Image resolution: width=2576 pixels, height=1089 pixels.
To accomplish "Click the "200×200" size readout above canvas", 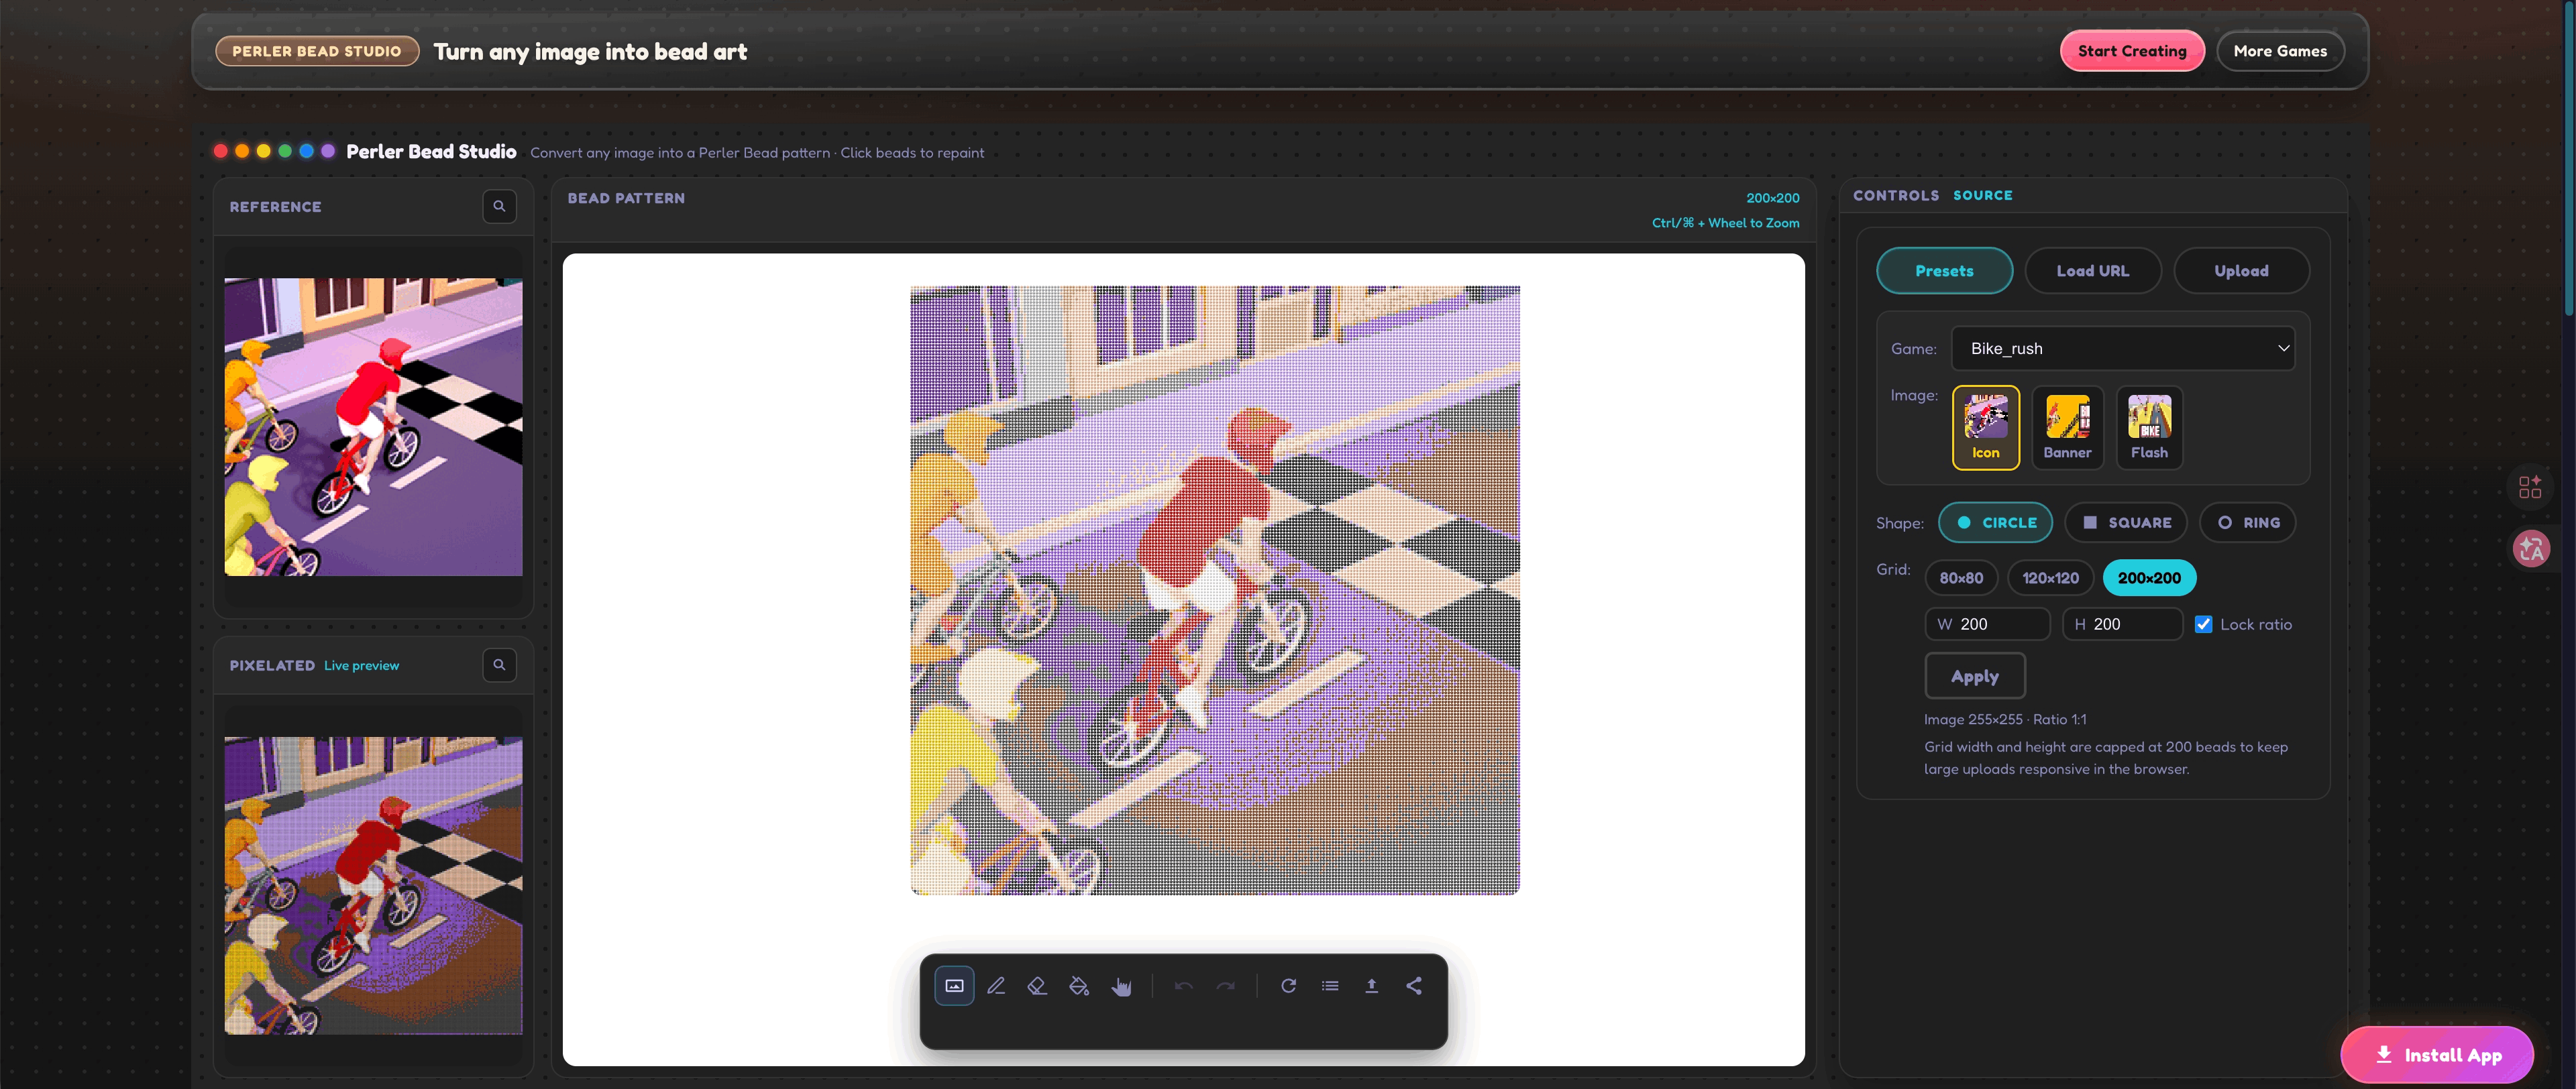I will (x=1772, y=198).
